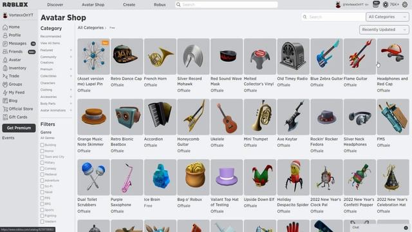
Task: Open the Events link
Action: click(8, 138)
